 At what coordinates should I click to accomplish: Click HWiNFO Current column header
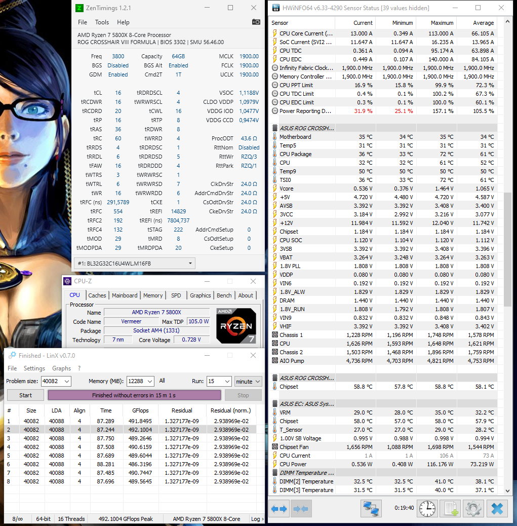(x=355, y=23)
